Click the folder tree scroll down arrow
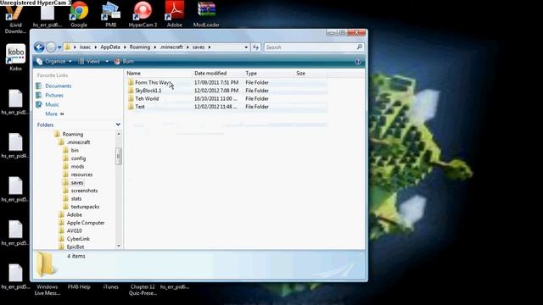 (x=119, y=246)
